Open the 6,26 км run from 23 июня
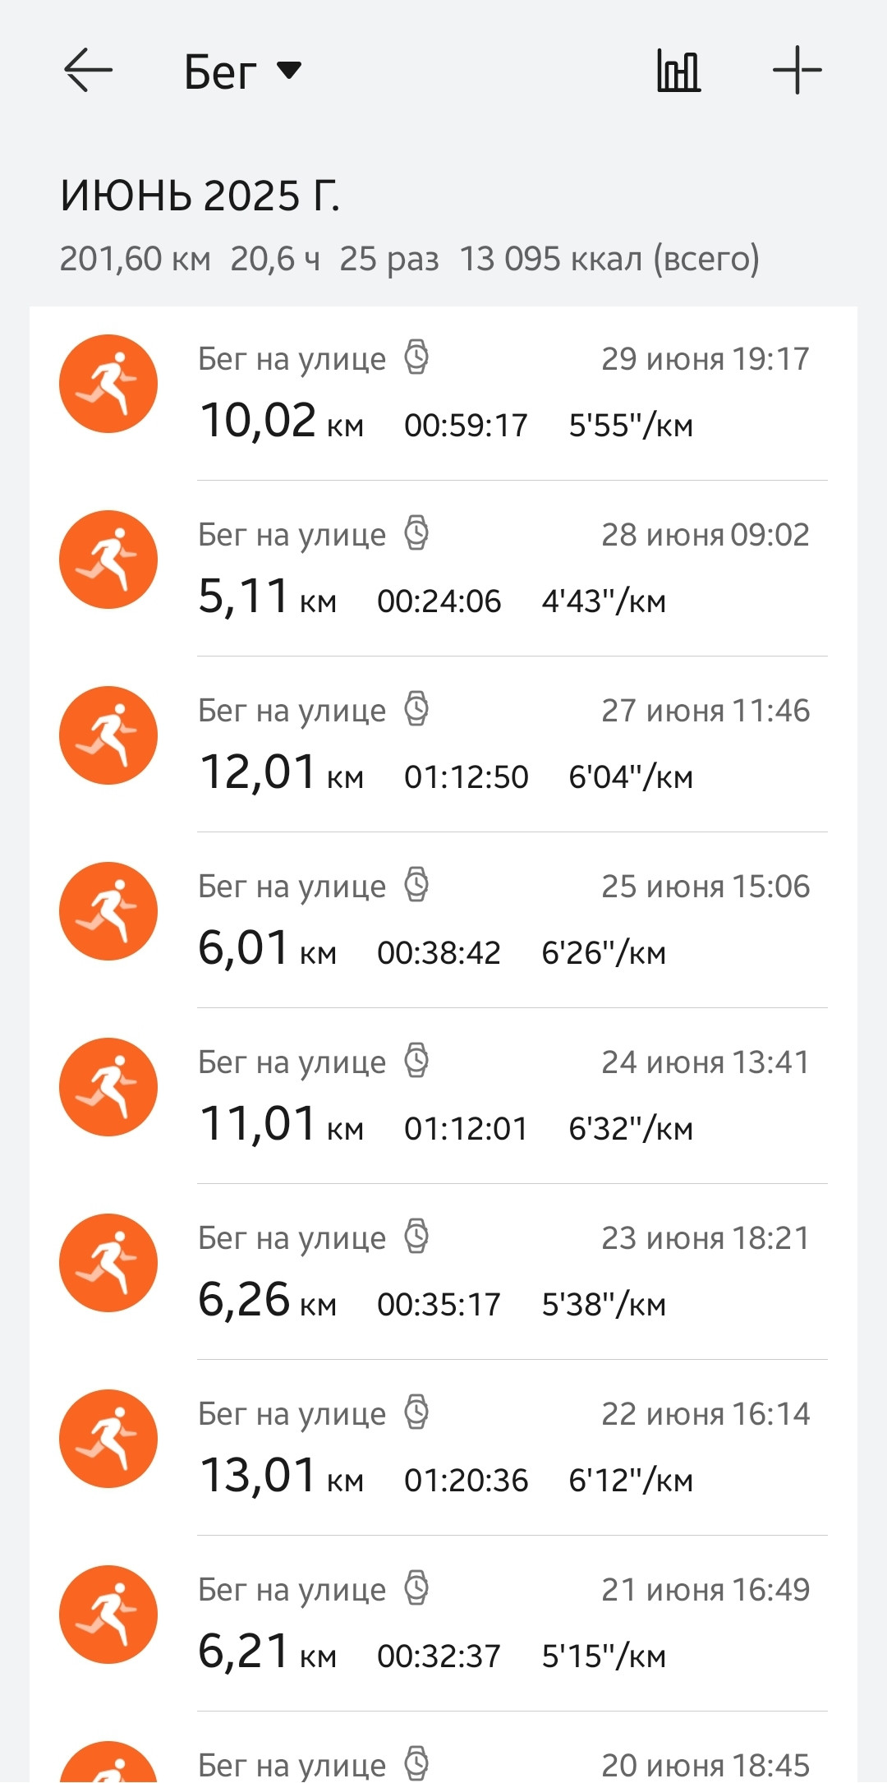The image size is (887, 1783). pos(443,1272)
